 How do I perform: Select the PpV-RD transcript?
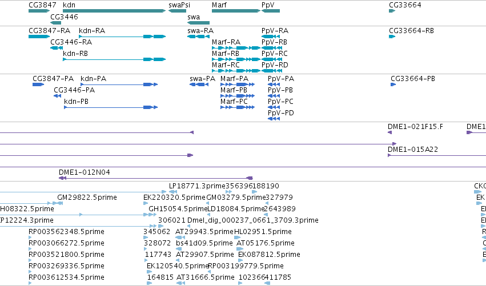(x=275, y=65)
